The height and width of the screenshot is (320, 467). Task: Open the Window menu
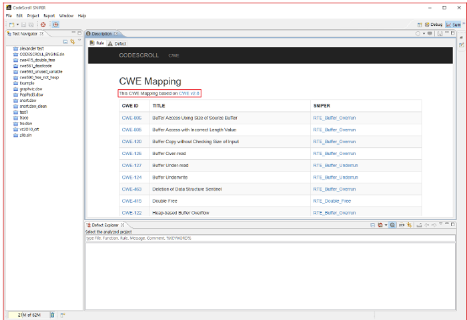tap(66, 16)
